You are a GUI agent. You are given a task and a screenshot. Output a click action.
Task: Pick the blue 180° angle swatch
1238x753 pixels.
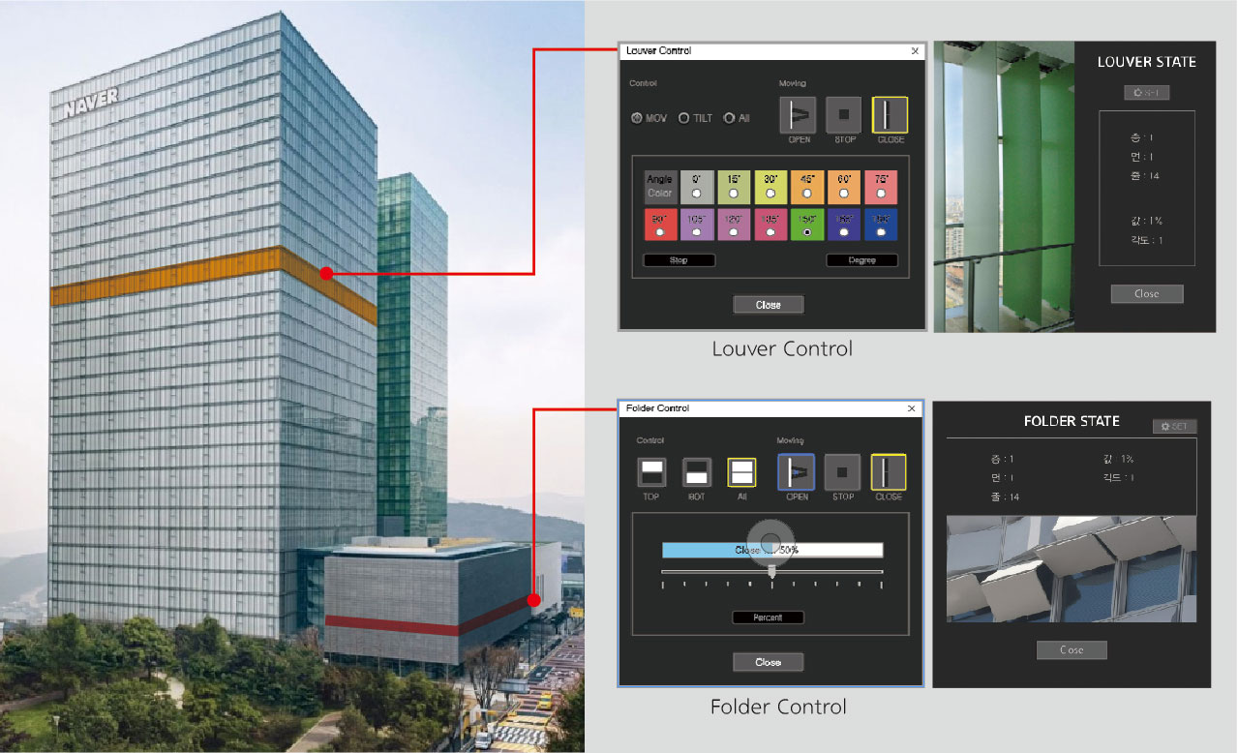click(881, 226)
